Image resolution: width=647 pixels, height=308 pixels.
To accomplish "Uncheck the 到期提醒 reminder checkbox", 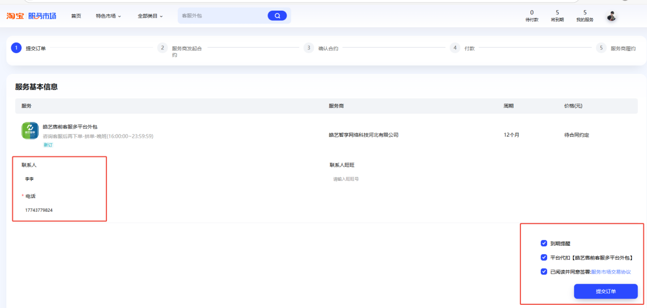I will [x=543, y=243].
